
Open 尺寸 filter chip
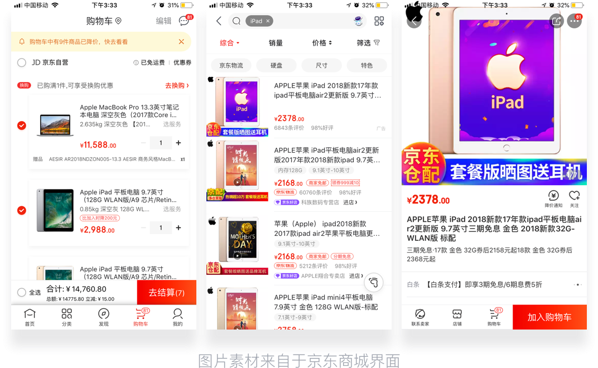pos(321,65)
